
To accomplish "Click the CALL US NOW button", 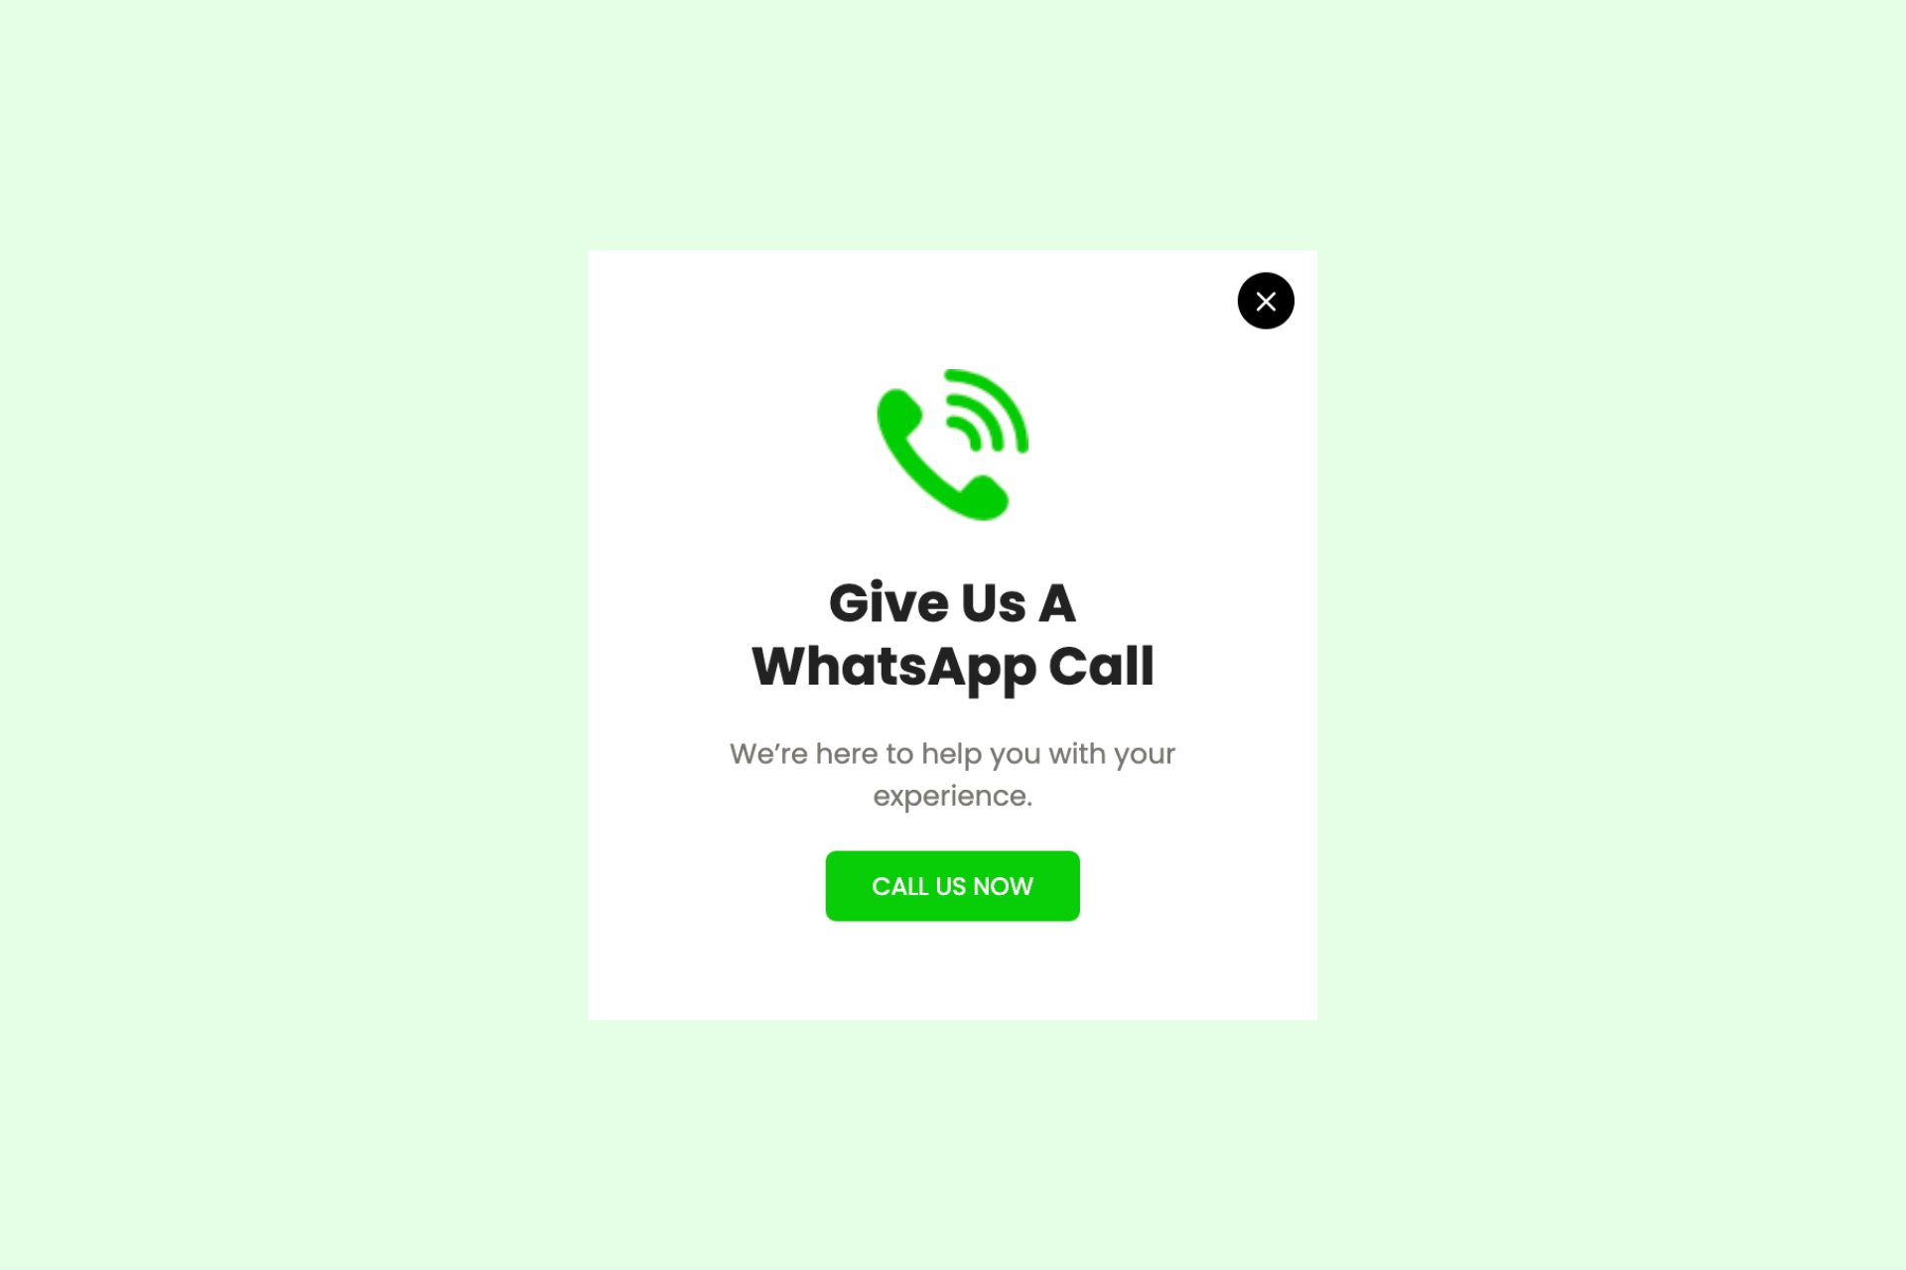I will click(x=952, y=884).
